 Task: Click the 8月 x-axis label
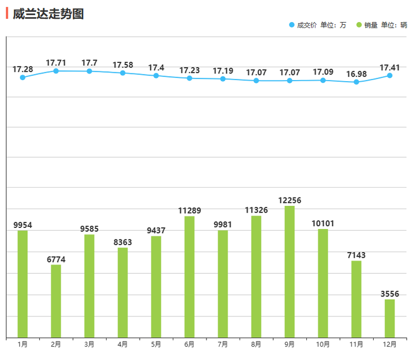click(256, 344)
